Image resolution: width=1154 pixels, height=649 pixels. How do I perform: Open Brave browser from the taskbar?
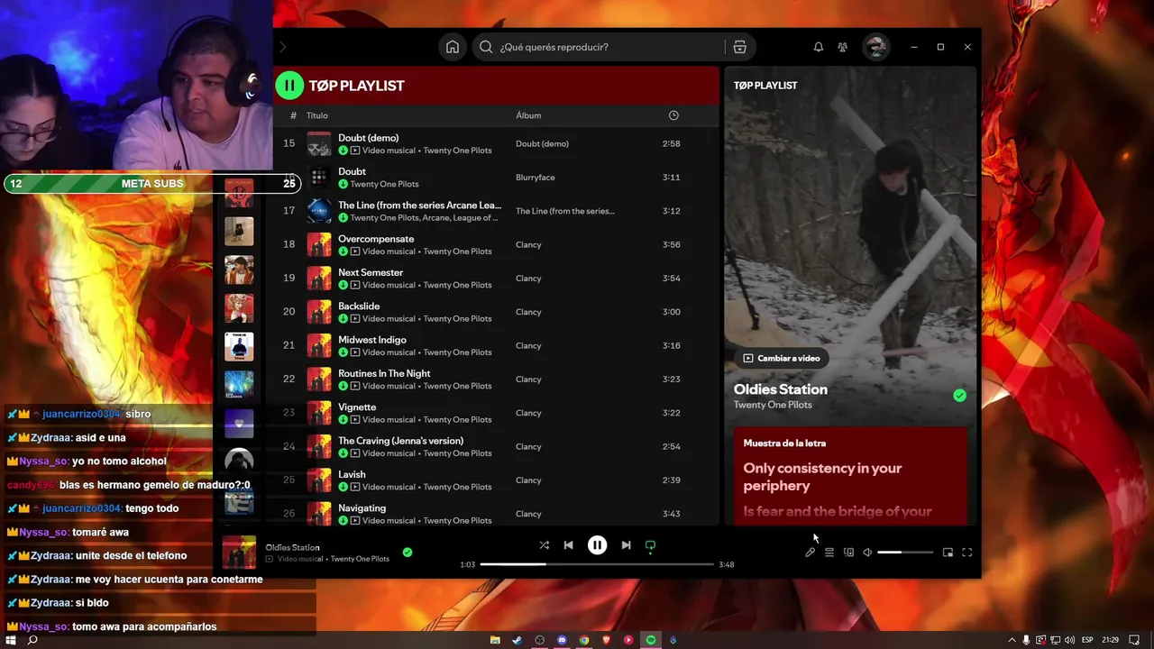coord(606,640)
